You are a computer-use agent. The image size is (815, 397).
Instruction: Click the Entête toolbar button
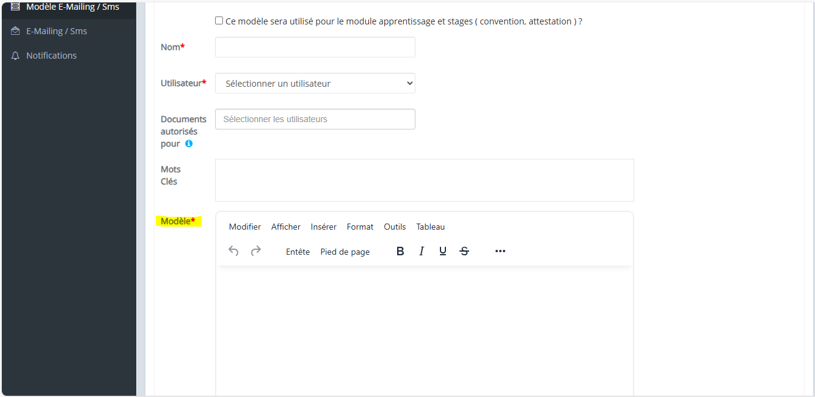[x=298, y=252]
